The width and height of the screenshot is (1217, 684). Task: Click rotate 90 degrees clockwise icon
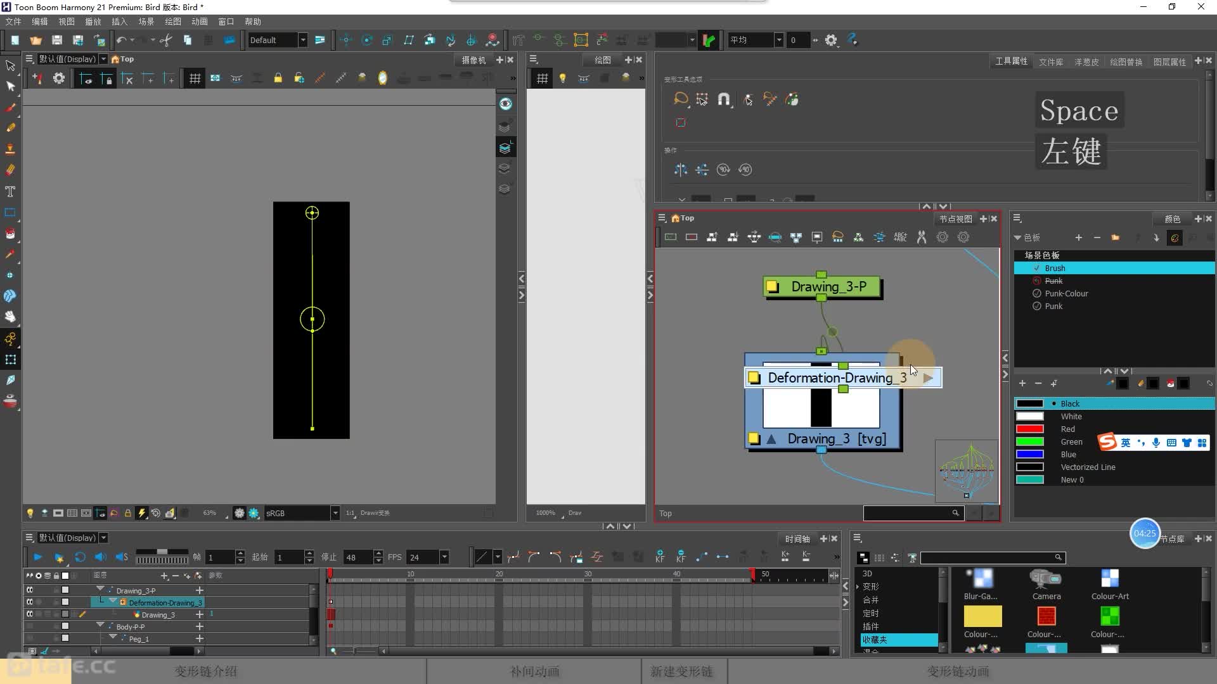click(723, 169)
